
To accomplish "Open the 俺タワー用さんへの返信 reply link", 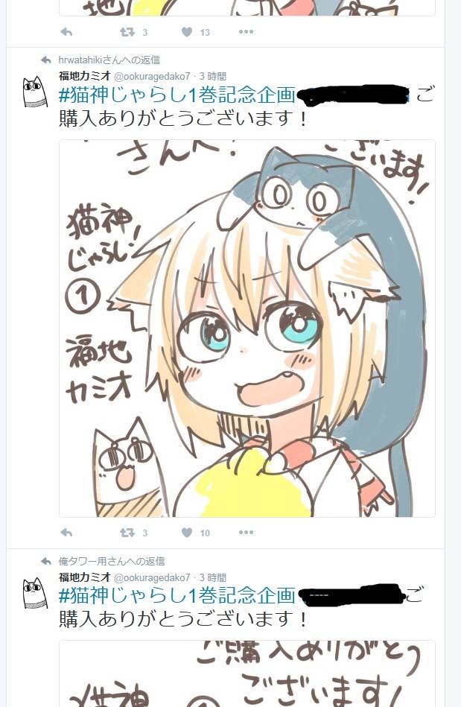I will pos(111,562).
